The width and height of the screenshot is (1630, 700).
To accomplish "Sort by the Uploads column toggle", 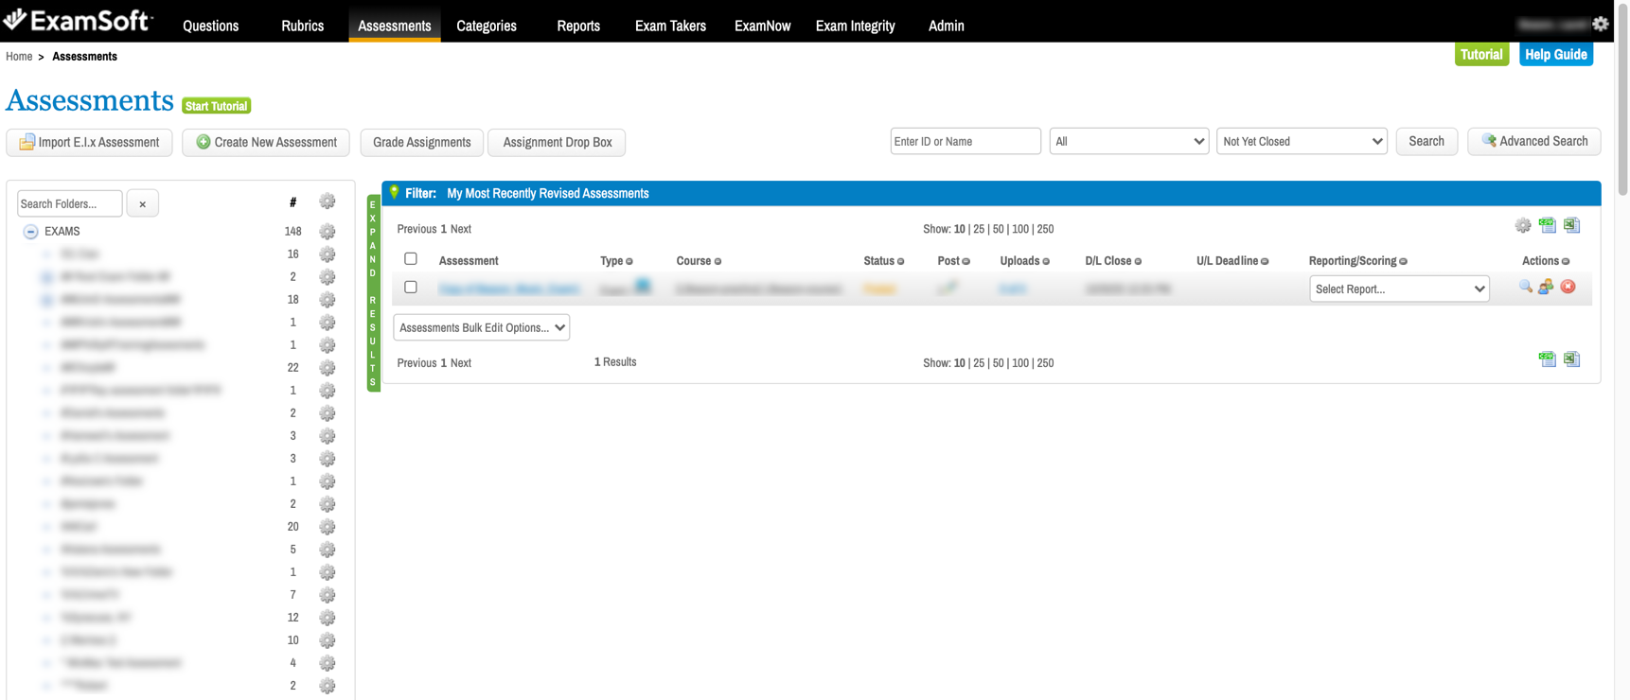I will coord(1046,262).
